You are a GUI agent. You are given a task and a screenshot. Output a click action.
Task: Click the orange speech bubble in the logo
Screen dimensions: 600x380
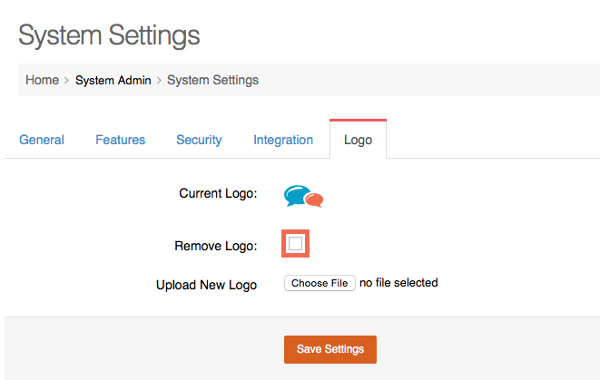tap(313, 200)
